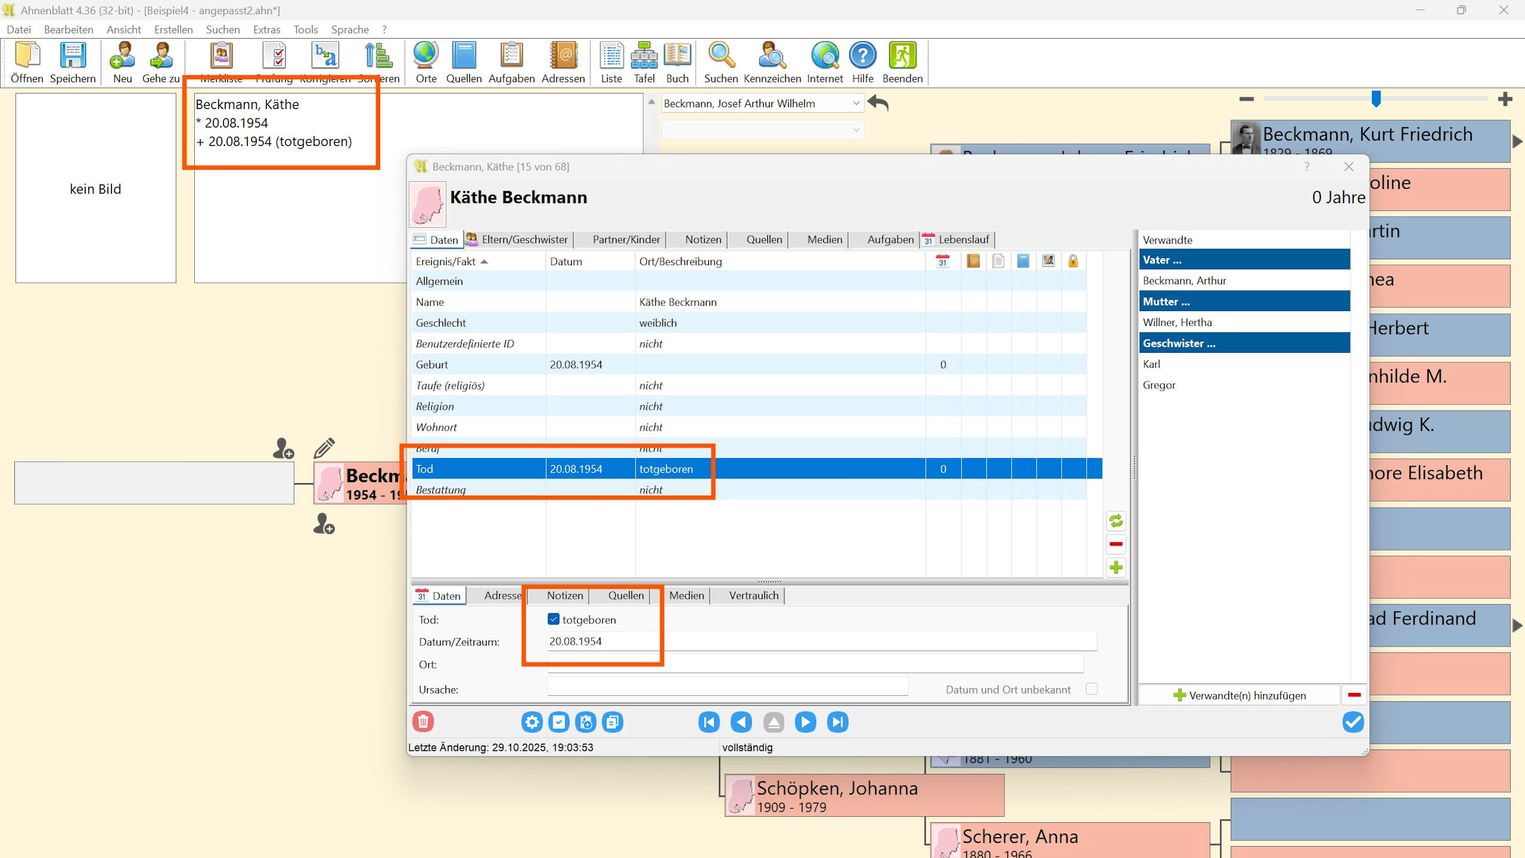This screenshot has height=858, width=1525.
Task: Enable Datum und Ort unbekannt checkbox
Action: click(x=1091, y=689)
